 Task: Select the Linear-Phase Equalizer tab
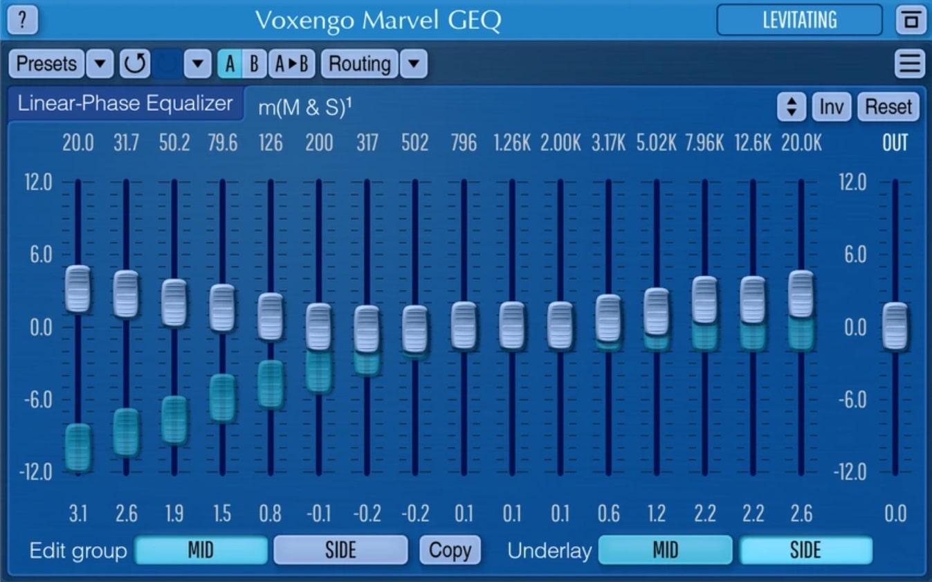tap(126, 103)
